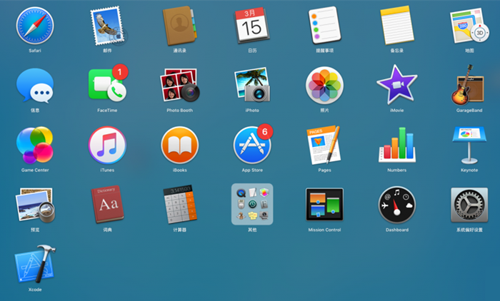Launch GarageBand
This screenshot has width=500, height=301.
tap(469, 85)
